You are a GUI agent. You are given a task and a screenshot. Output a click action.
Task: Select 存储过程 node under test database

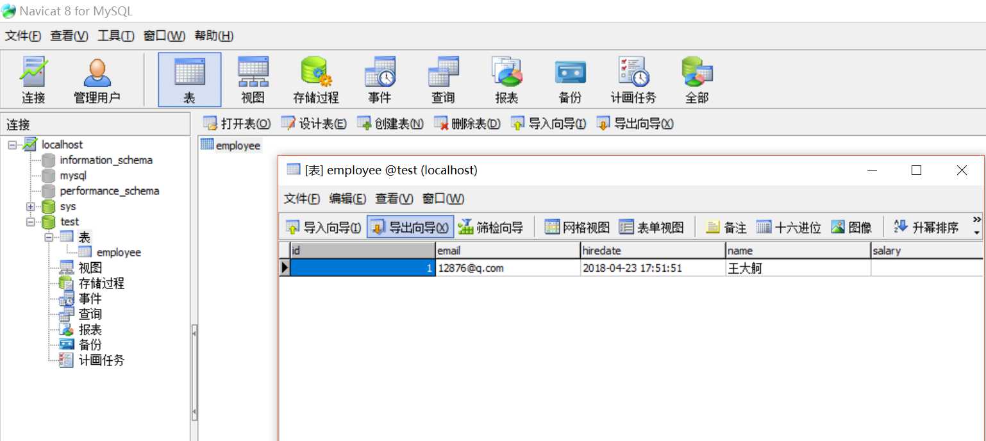tap(101, 283)
